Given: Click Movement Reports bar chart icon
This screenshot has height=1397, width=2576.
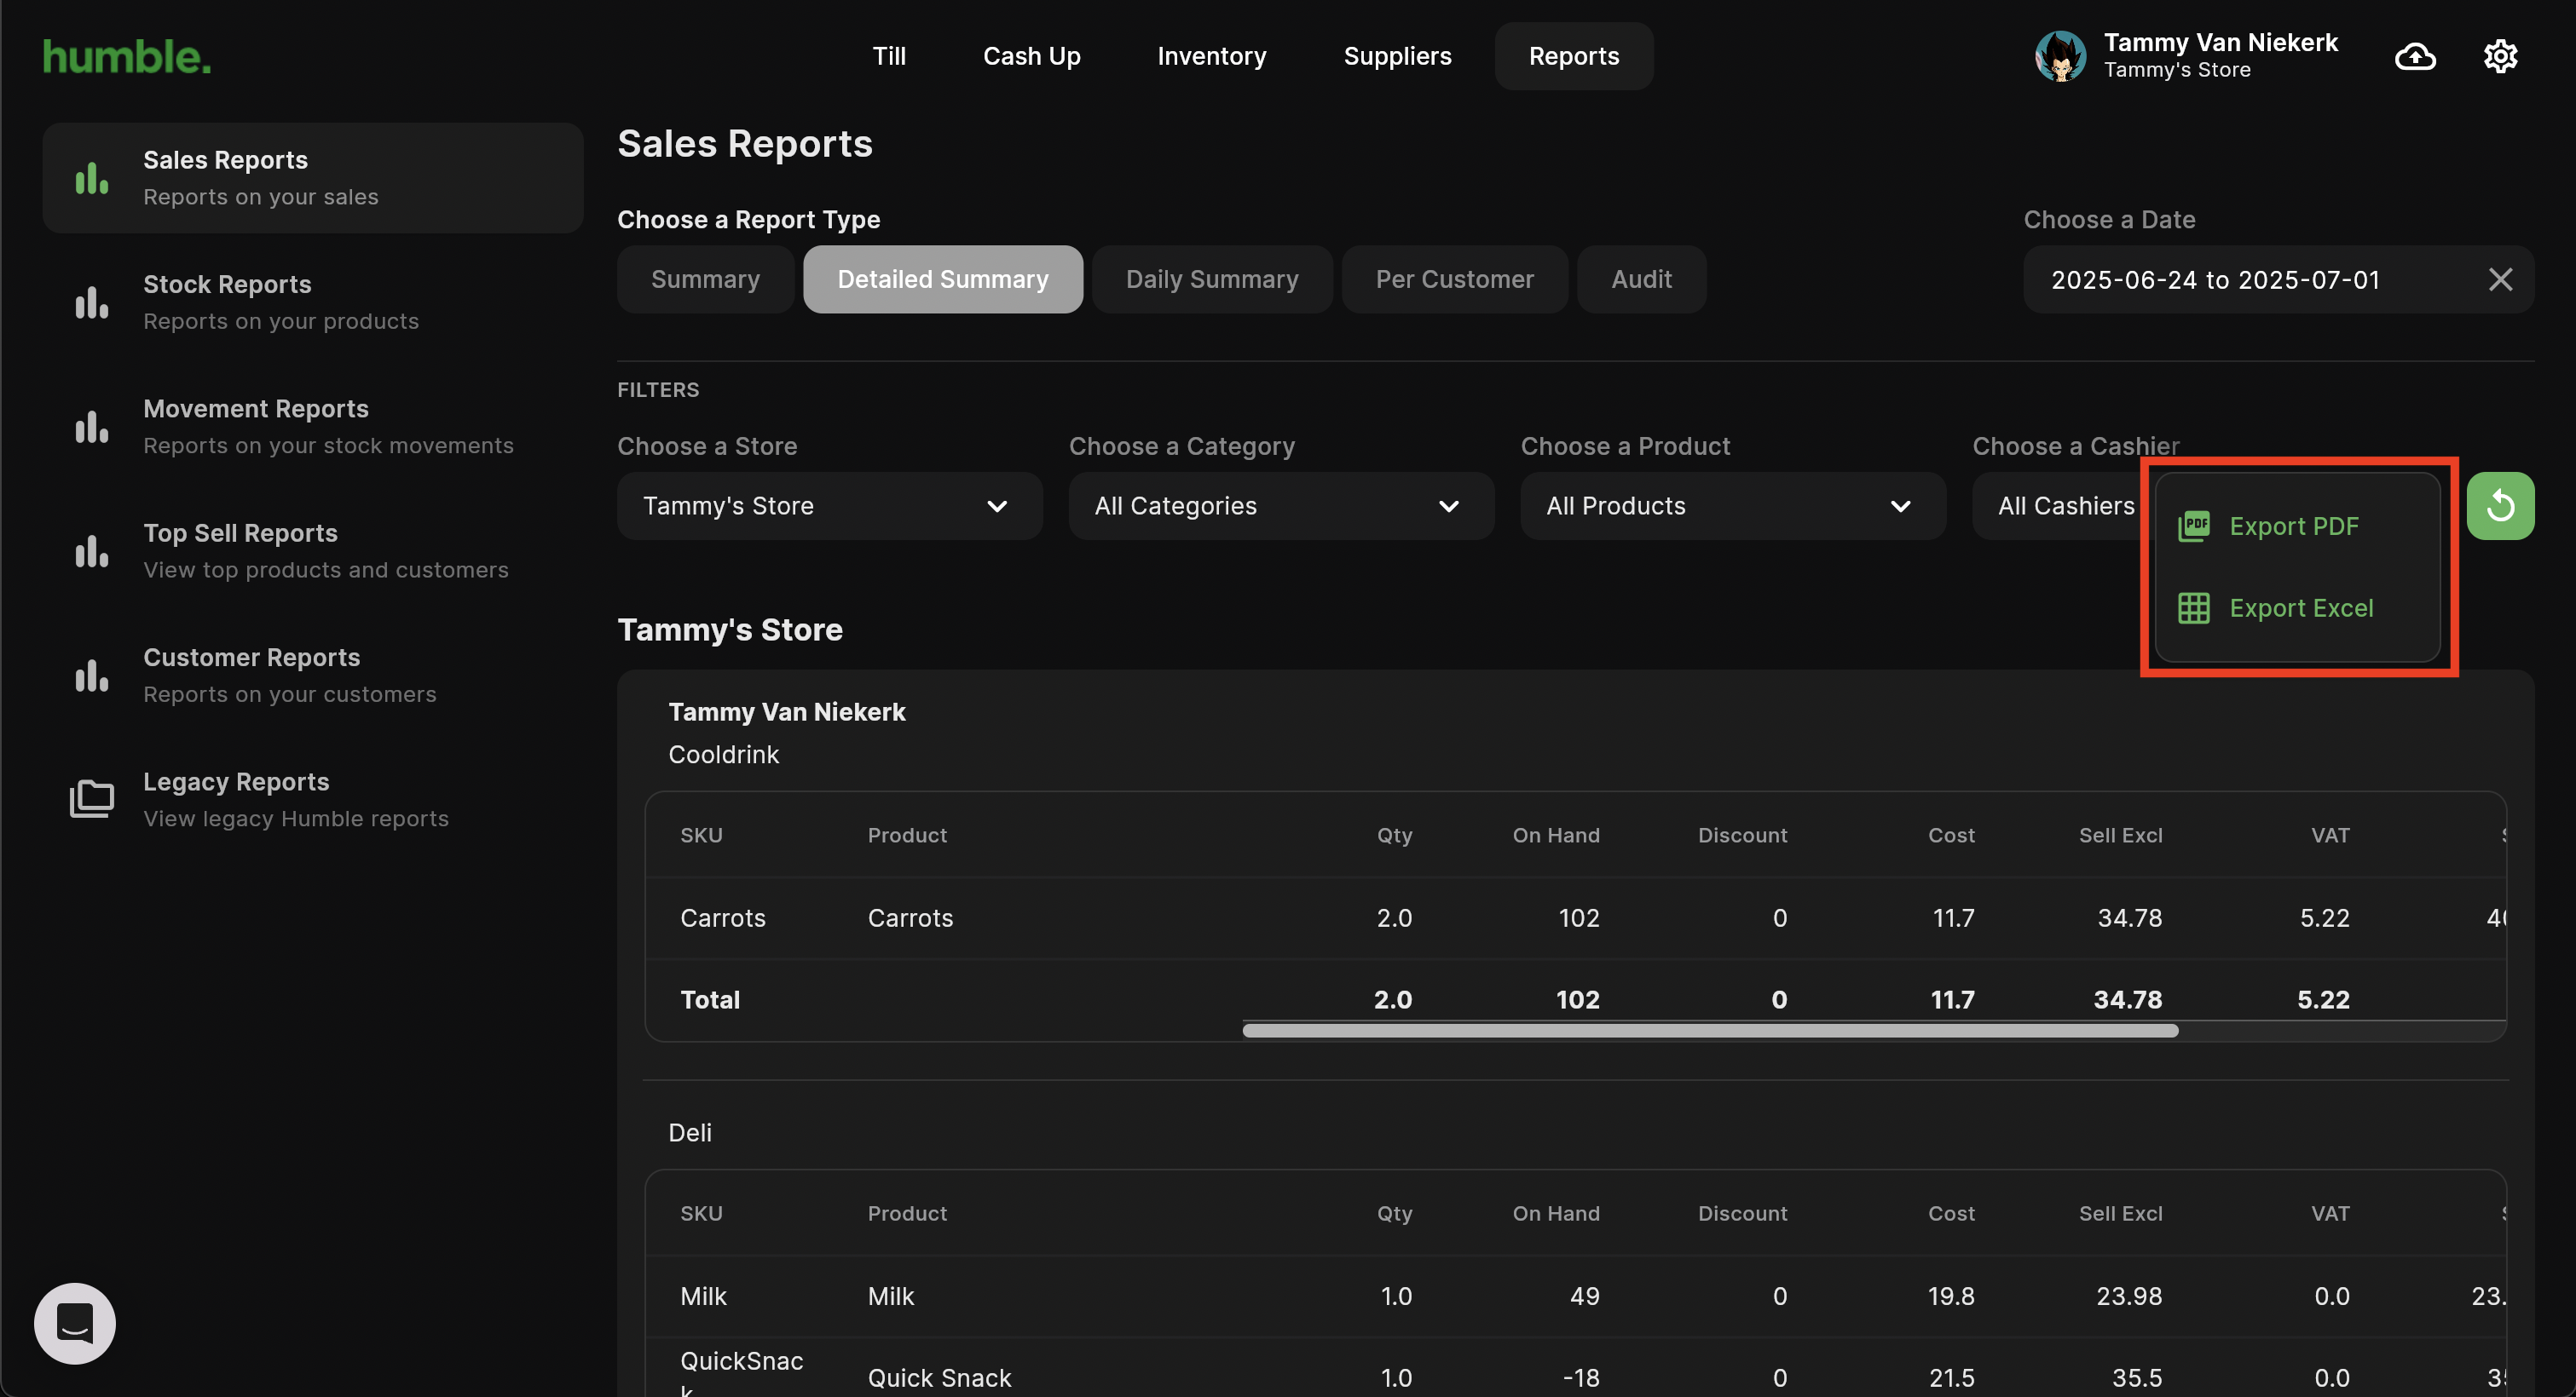Looking at the screenshot, I should coord(92,428).
